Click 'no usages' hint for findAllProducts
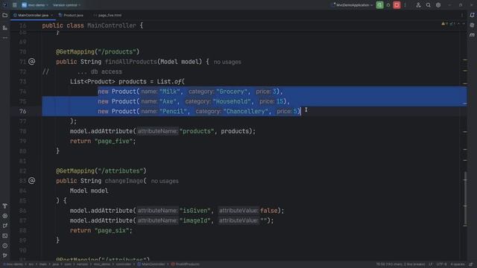Image resolution: width=477 pixels, height=268 pixels. click(x=227, y=62)
